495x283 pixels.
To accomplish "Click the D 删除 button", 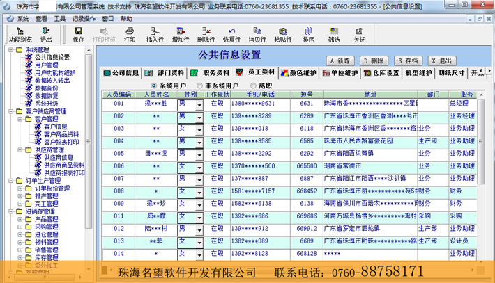I will pos(374,60).
